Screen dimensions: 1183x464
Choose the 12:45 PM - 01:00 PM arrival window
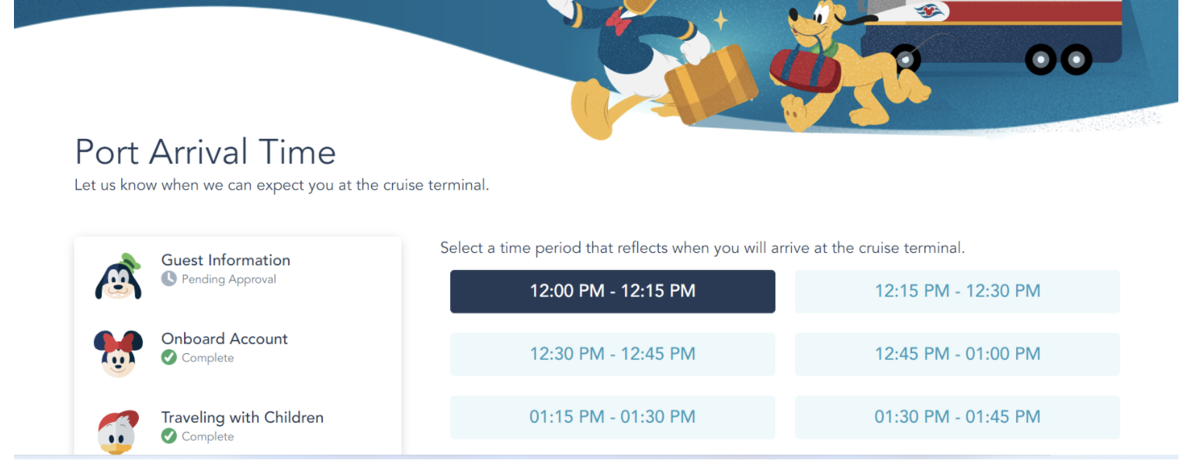point(956,354)
